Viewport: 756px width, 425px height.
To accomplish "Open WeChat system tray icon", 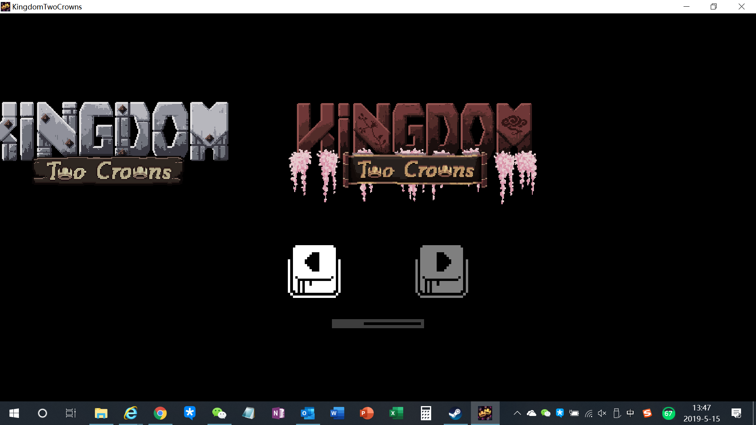I will pyautogui.click(x=546, y=413).
